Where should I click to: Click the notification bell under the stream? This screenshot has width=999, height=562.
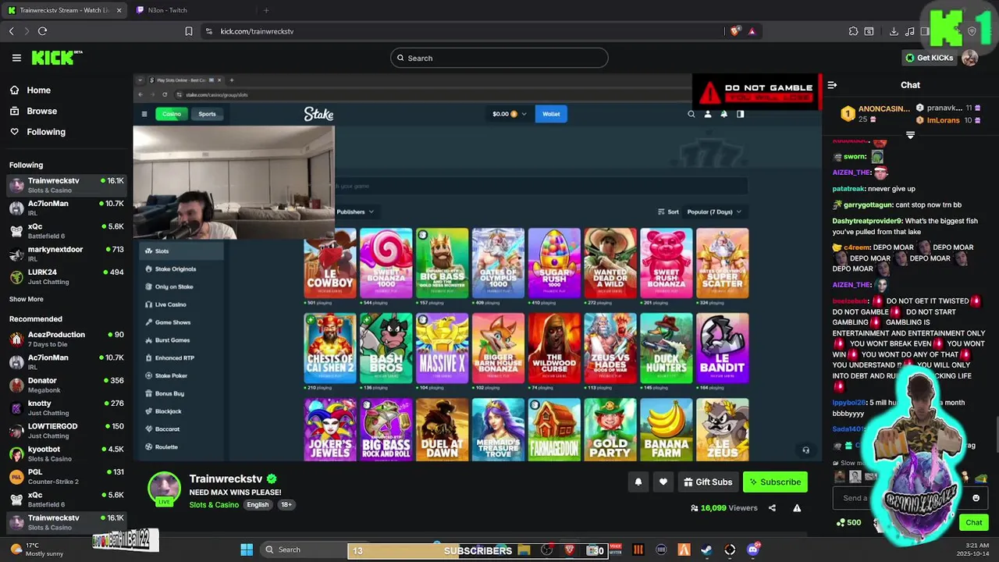pos(638,482)
